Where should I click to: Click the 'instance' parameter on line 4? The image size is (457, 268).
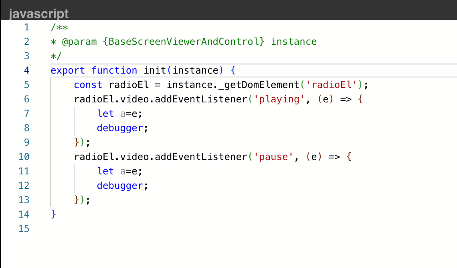(x=195, y=70)
